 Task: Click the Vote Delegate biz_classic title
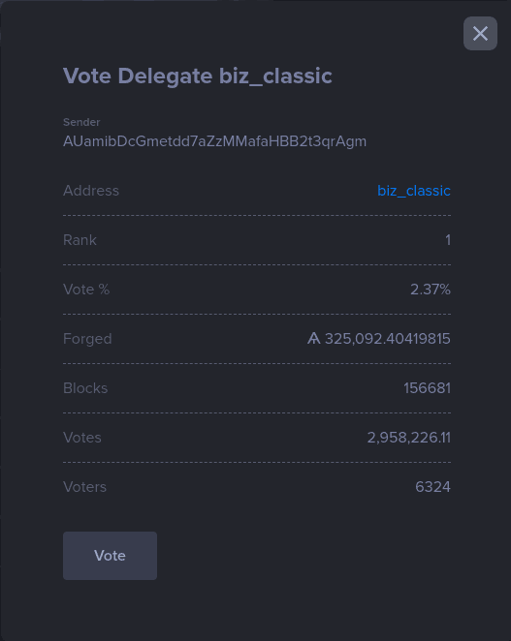tap(198, 76)
